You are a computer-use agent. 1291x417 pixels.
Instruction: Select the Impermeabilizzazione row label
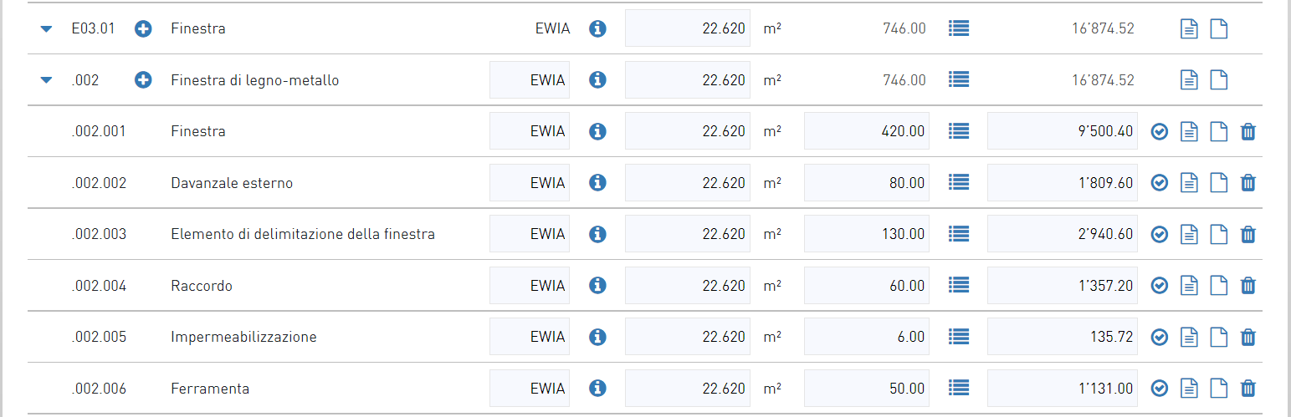click(x=243, y=338)
